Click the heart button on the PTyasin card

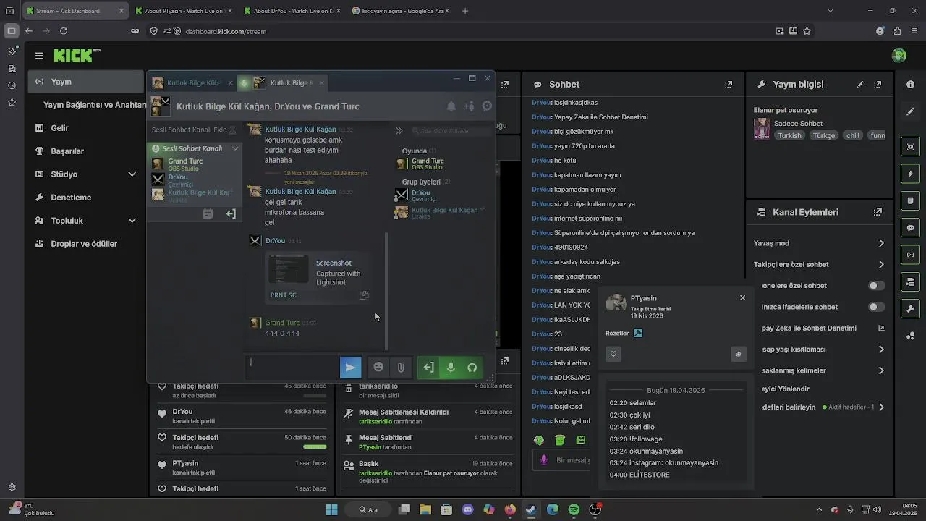click(613, 354)
